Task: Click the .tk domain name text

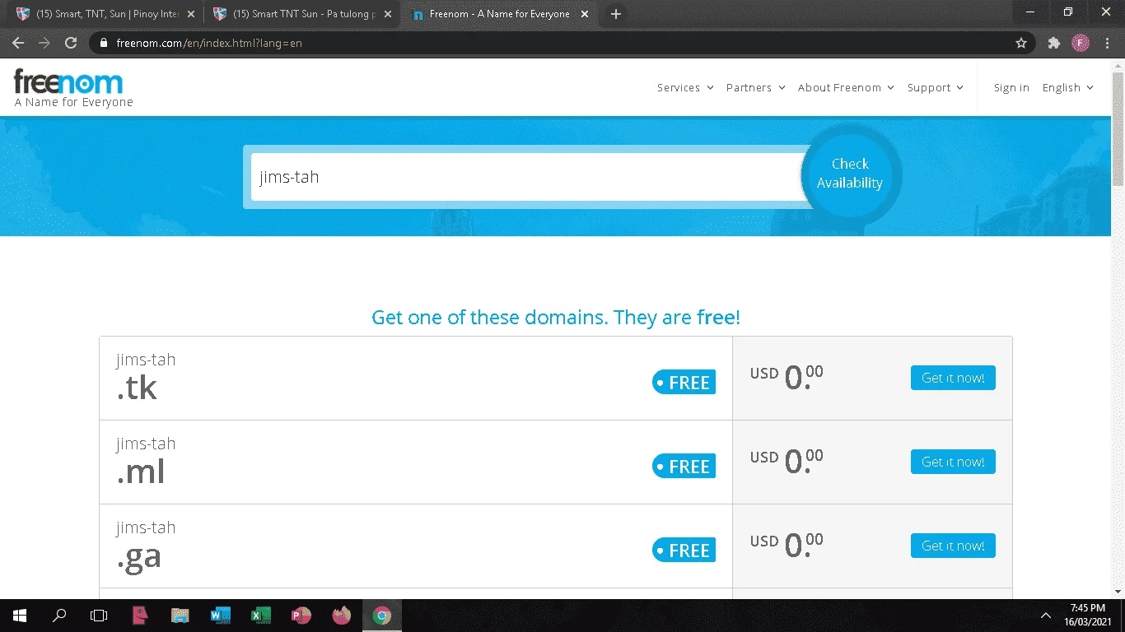Action: point(146,378)
